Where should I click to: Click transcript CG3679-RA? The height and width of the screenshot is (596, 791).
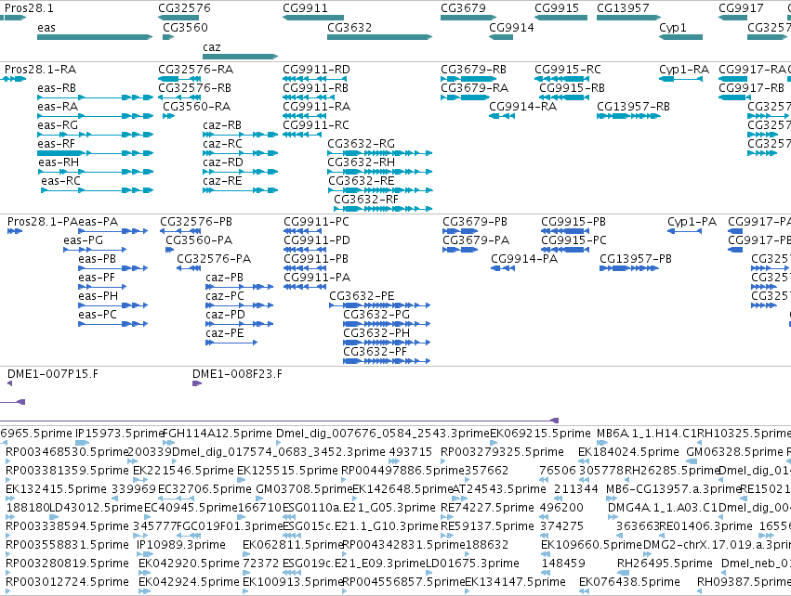pyautogui.click(x=465, y=97)
